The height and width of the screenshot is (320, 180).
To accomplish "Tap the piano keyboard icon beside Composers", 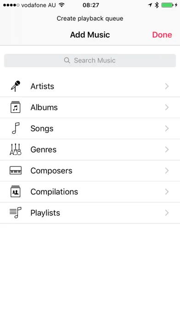I will click(16, 171).
